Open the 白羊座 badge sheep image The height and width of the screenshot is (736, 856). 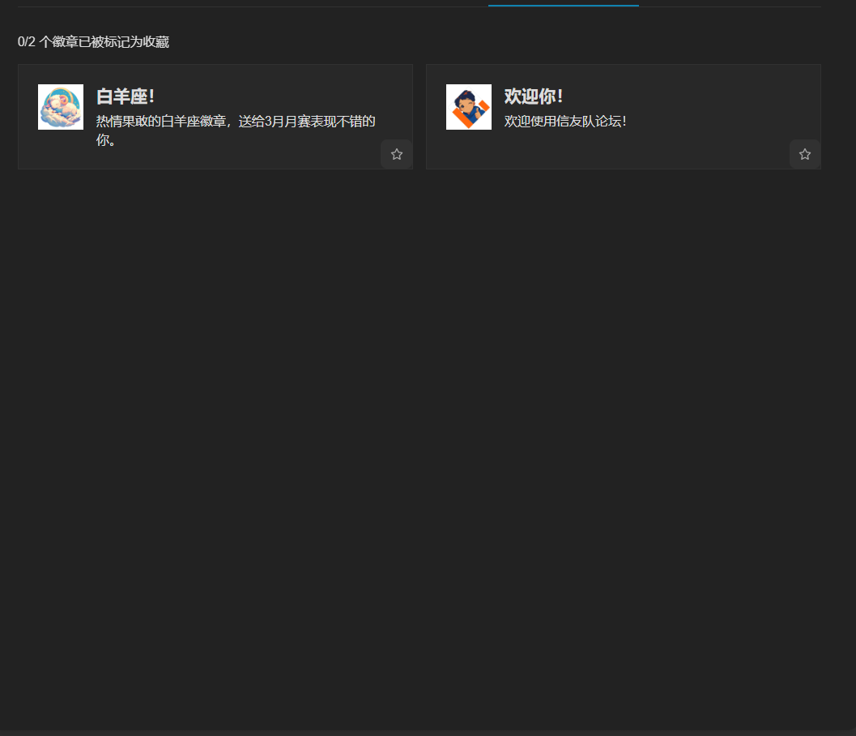[61, 107]
